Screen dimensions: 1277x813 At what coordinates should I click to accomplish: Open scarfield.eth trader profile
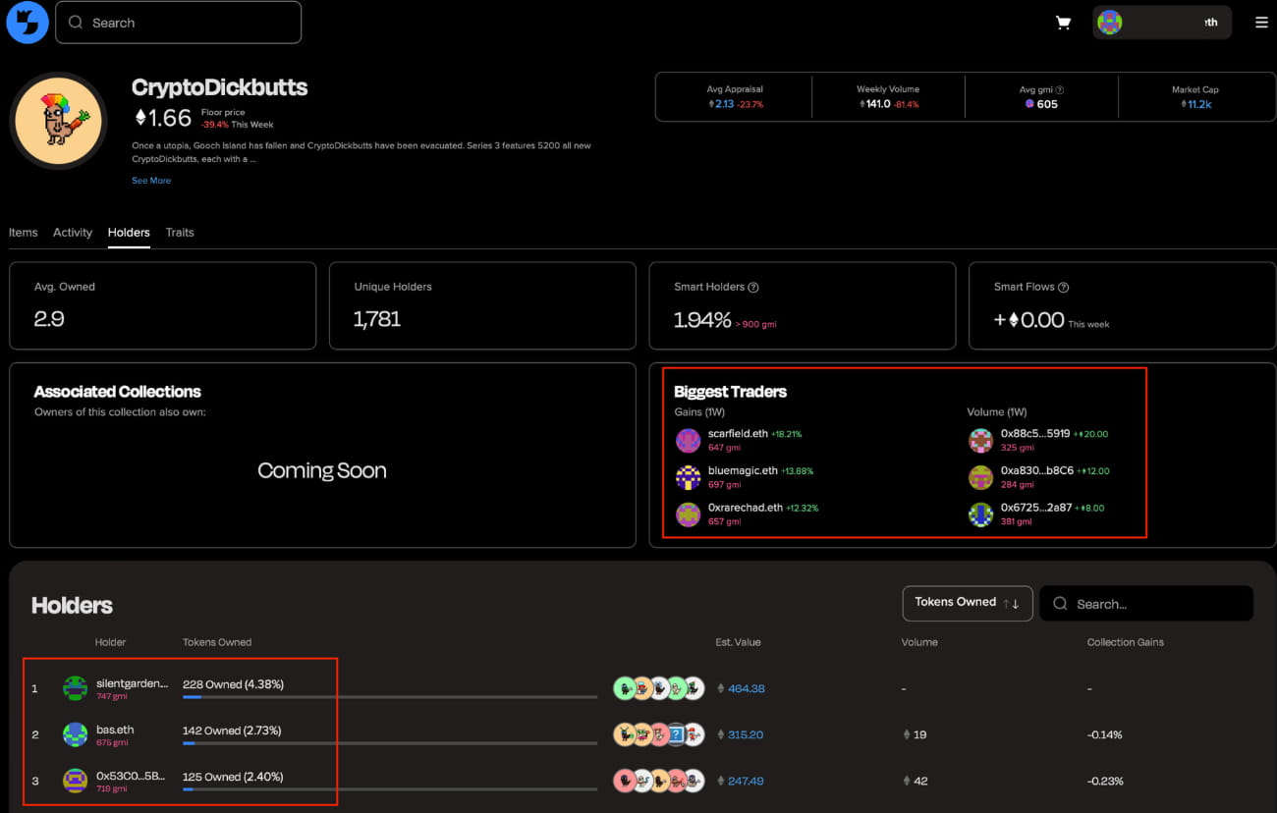click(738, 433)
